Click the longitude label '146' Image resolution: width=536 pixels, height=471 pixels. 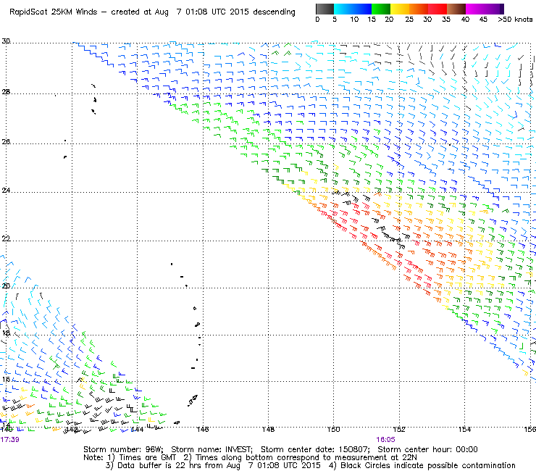coord(203,429)
